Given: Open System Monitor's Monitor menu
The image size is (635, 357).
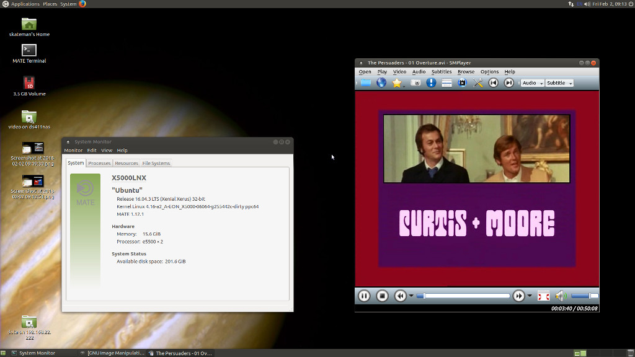Looking at the screenshot, I should [73, 150].
